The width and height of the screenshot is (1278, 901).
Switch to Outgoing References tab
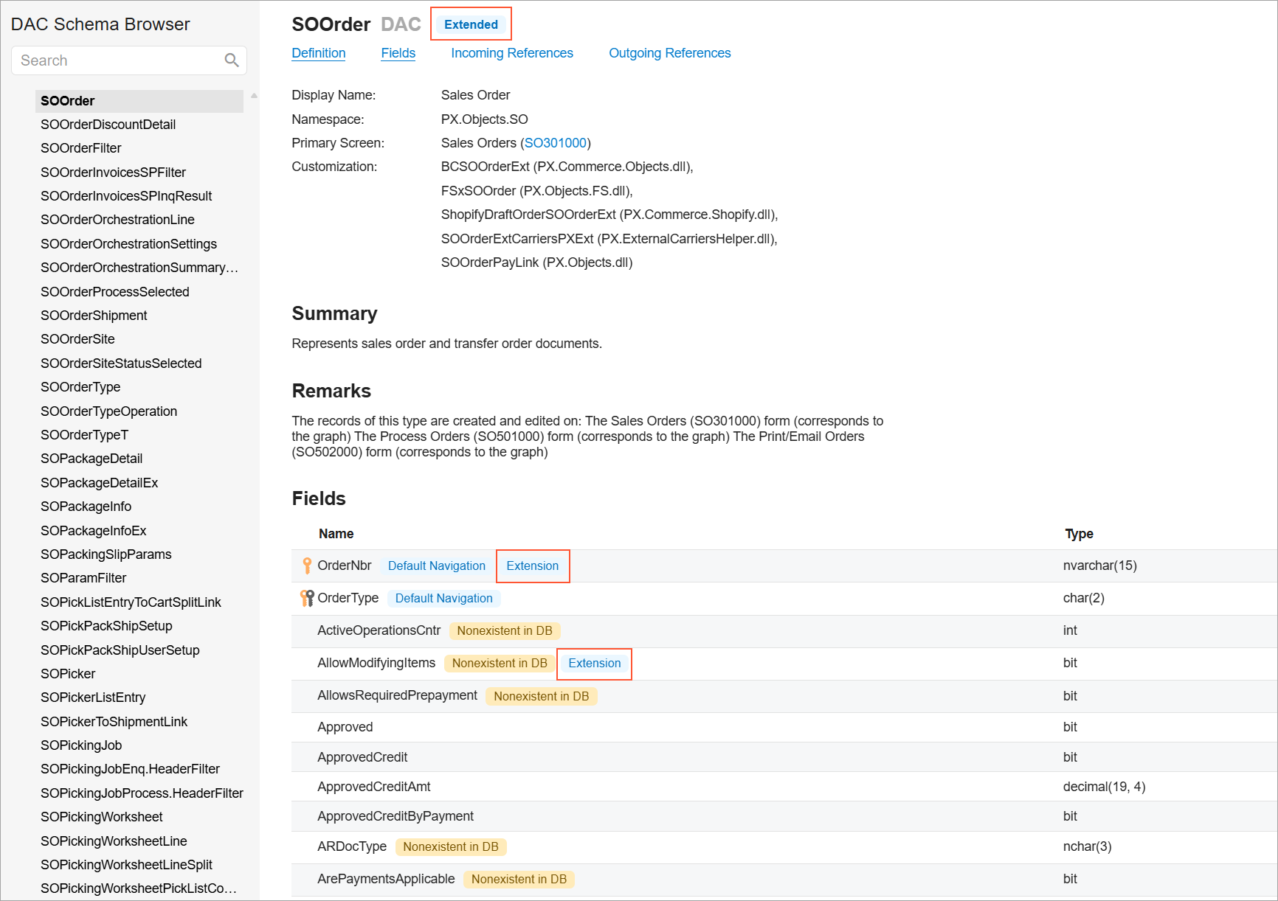pos(670,53)
